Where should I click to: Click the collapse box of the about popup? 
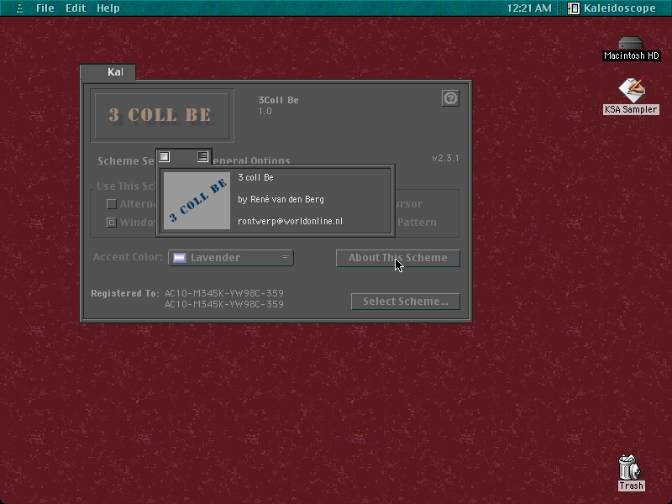click(202, 157)
